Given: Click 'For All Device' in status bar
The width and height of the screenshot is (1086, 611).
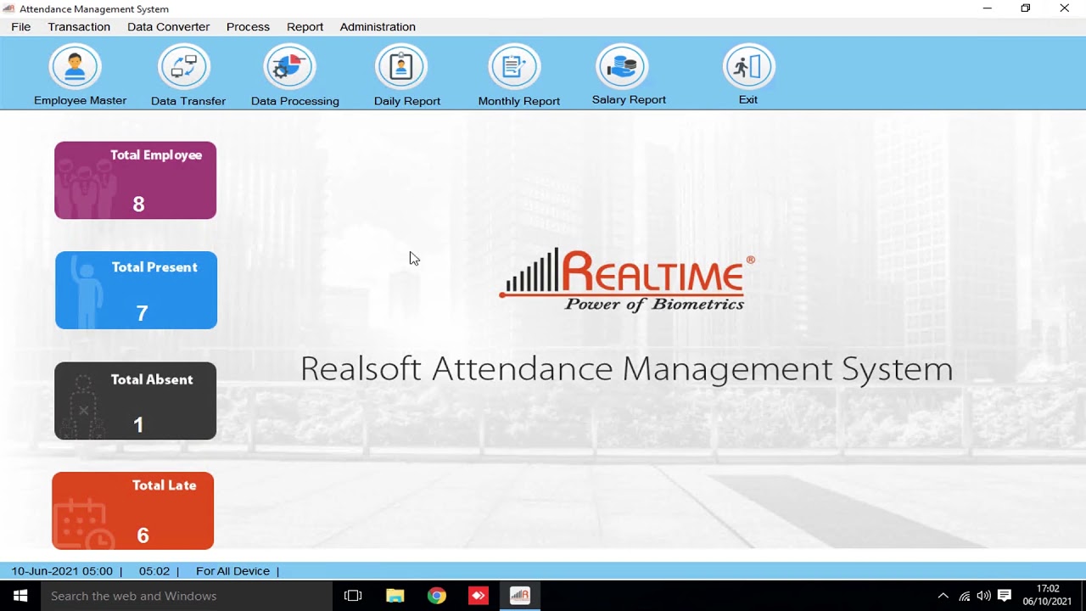Looking at the screenshot, I should click(232, 571).
